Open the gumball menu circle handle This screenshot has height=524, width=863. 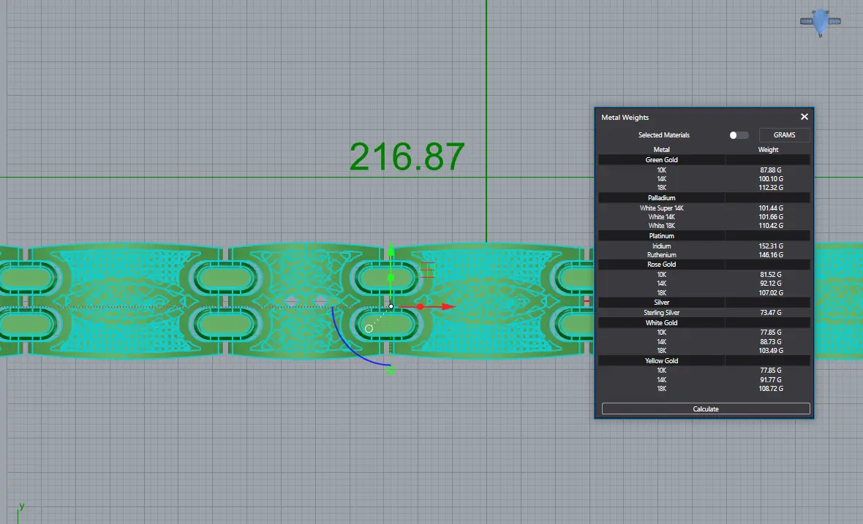tap(369, 328)
